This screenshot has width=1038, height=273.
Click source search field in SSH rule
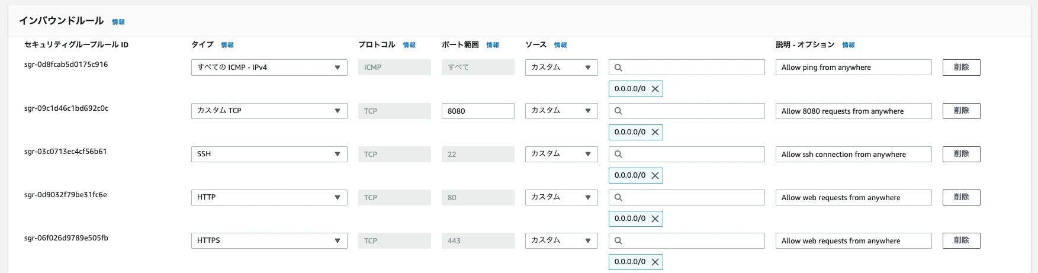coord(687,154)
